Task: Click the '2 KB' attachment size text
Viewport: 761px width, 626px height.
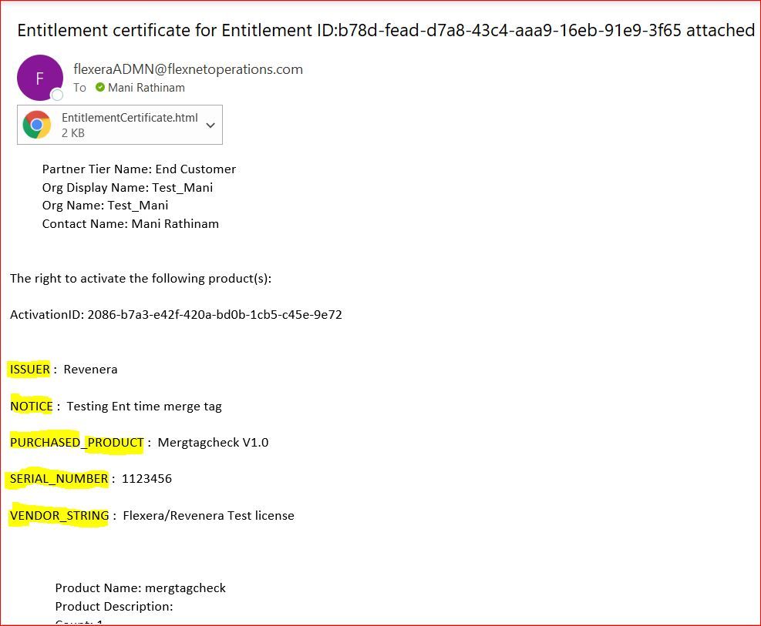Action: click(72, 133)
